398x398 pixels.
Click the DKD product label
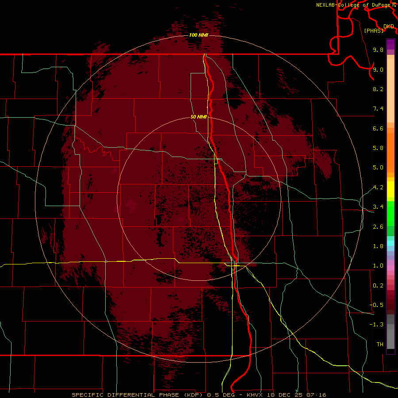tap(389, 27)
